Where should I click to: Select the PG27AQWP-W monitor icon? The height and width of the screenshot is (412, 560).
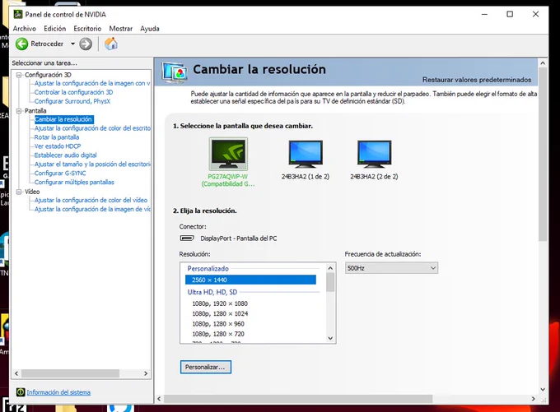228,154
